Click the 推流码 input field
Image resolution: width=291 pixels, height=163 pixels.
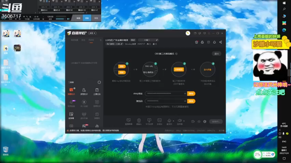click(x=166, y=101)
